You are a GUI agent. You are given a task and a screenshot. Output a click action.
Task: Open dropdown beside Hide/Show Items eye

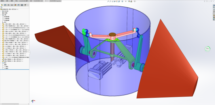[127, 1]
